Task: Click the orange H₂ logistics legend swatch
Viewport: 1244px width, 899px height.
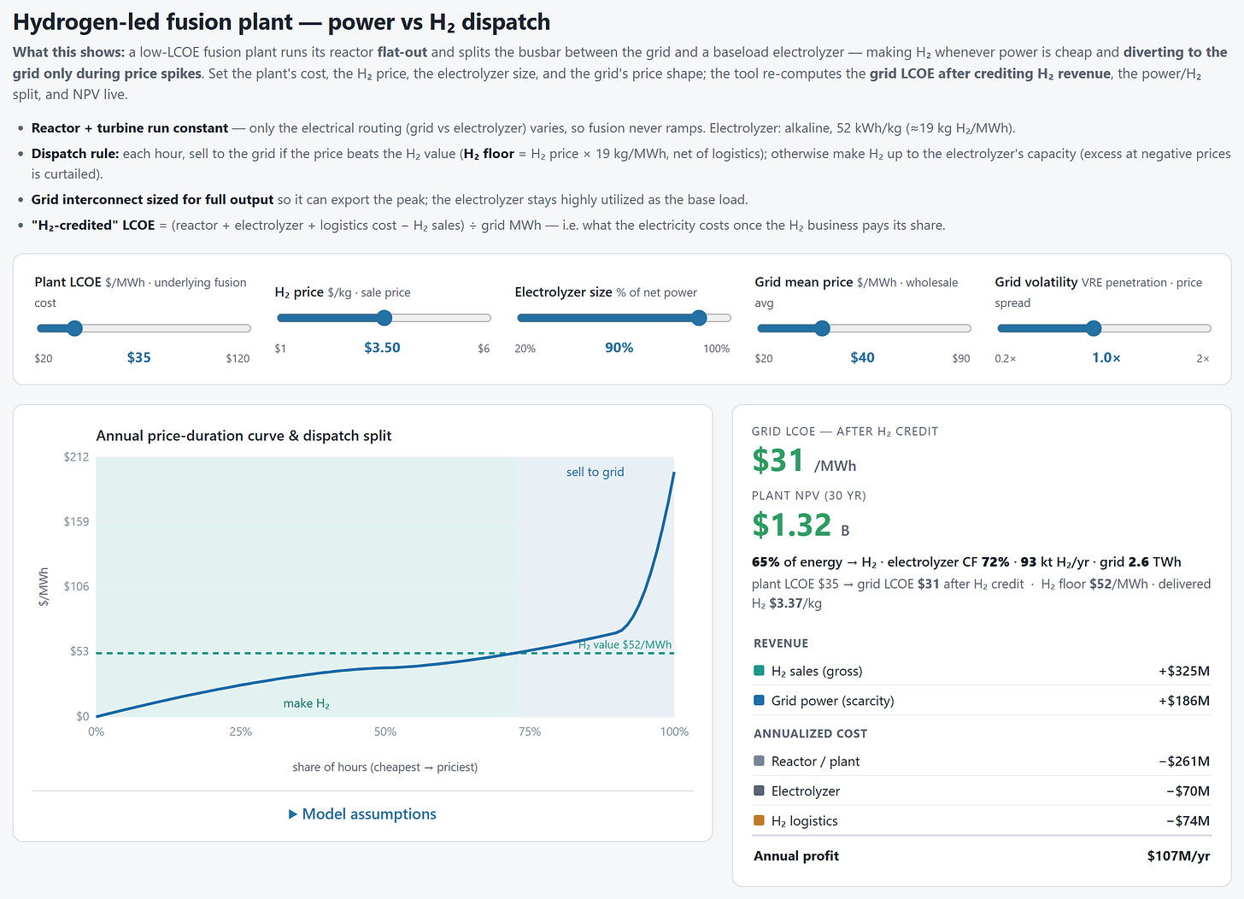Action: 759,821
